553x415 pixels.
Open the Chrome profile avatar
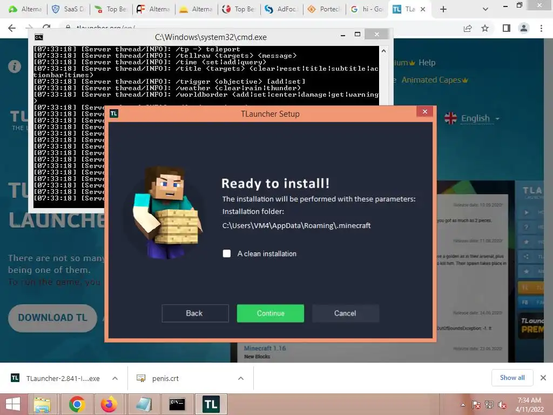click(x=524, y=28)
